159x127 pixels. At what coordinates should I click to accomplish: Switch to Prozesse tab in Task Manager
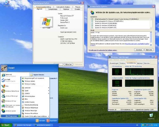pyautogui.click(x=122, y=63)
